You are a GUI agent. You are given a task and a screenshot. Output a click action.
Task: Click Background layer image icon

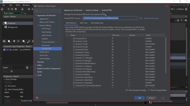click(6, 27)
